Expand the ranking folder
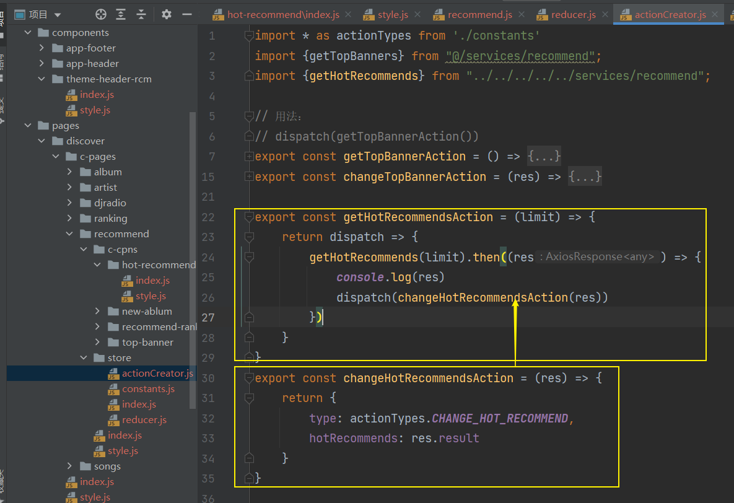 coord(69,218)
